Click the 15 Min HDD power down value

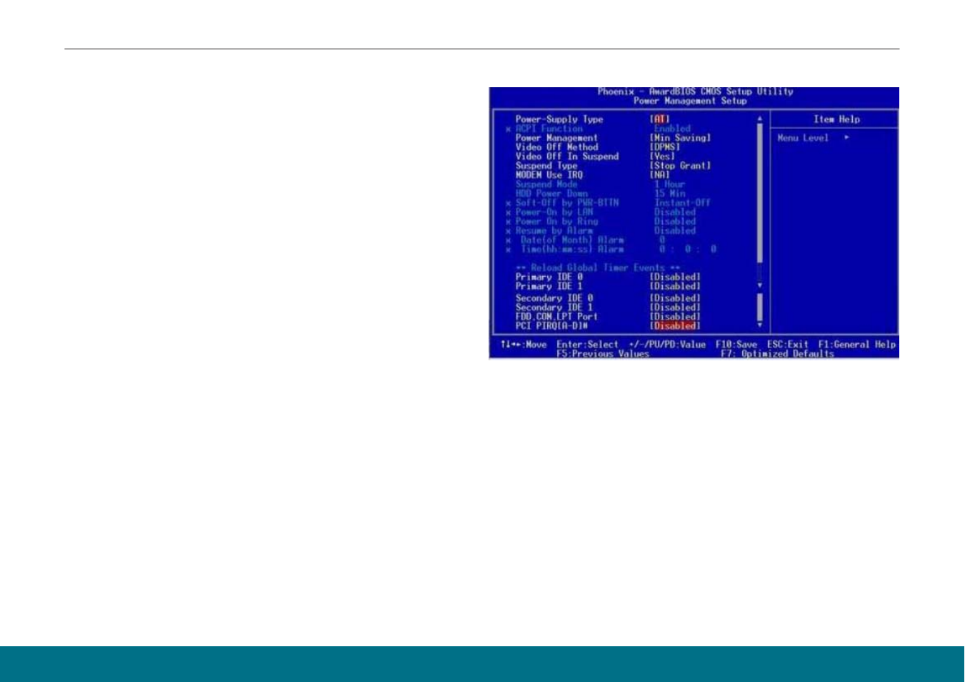669,194
